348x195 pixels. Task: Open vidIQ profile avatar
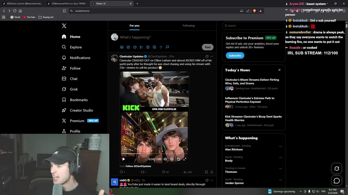(114, 182)
